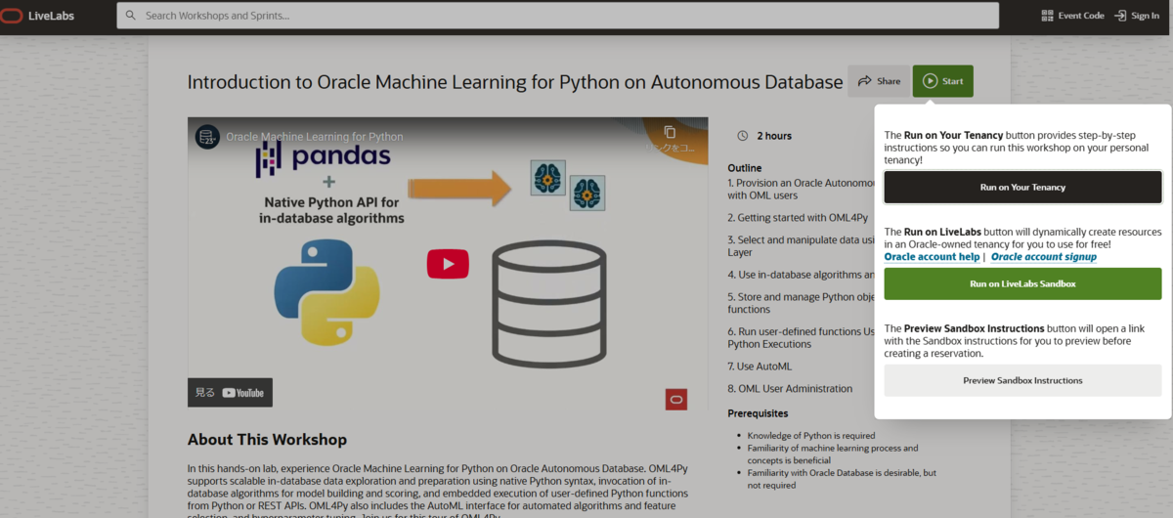
Task: Copy the video link icon
Action: (x=670, y=132)
